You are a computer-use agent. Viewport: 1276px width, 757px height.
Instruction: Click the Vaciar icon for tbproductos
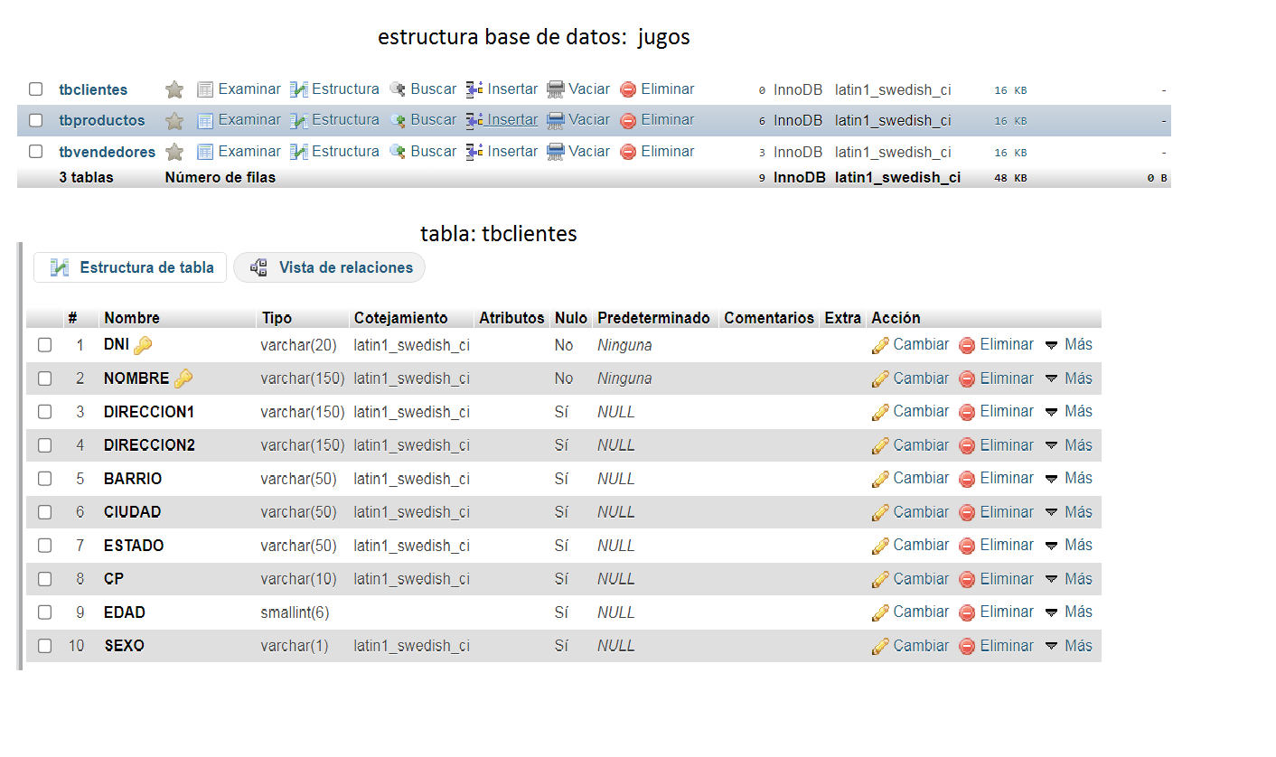coord(556,120)
